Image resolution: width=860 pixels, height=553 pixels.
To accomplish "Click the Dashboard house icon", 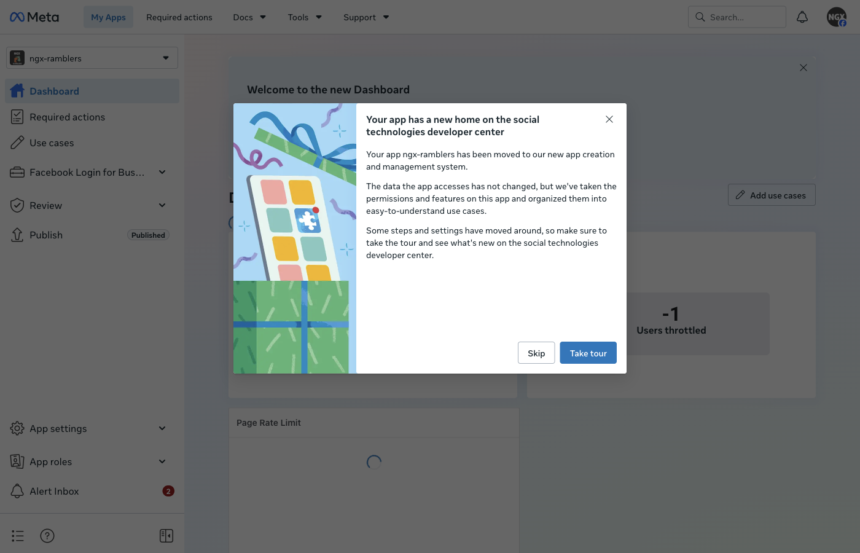I will (x=17, y=91).
